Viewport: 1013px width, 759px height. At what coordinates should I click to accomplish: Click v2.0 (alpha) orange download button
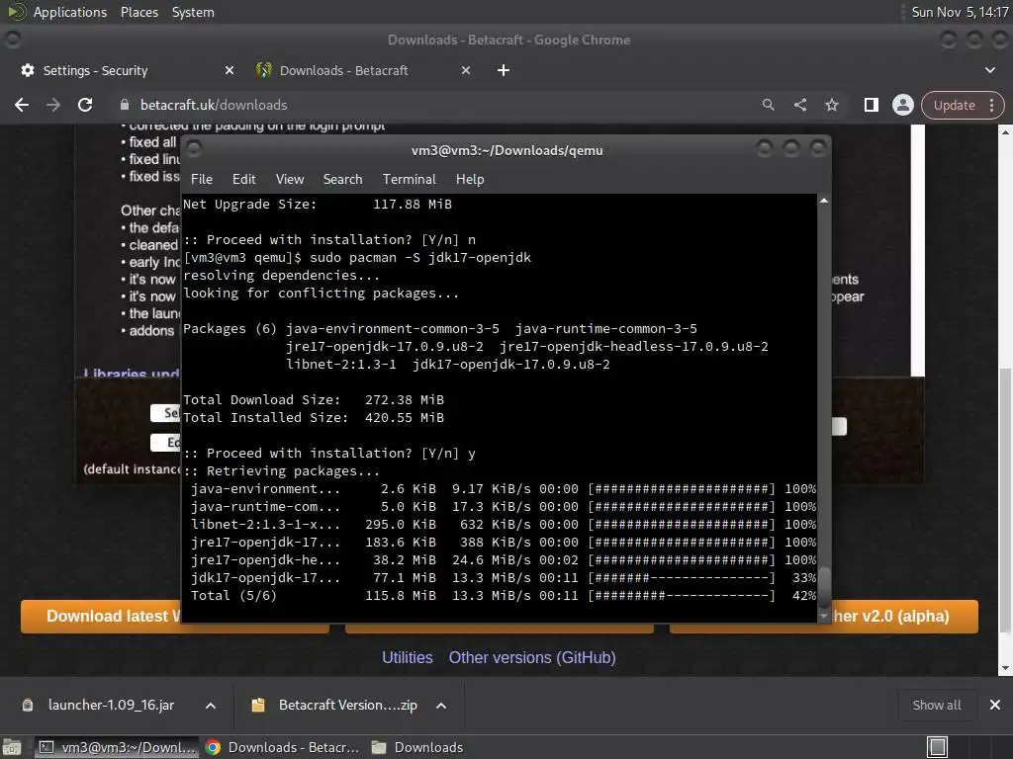904,617
